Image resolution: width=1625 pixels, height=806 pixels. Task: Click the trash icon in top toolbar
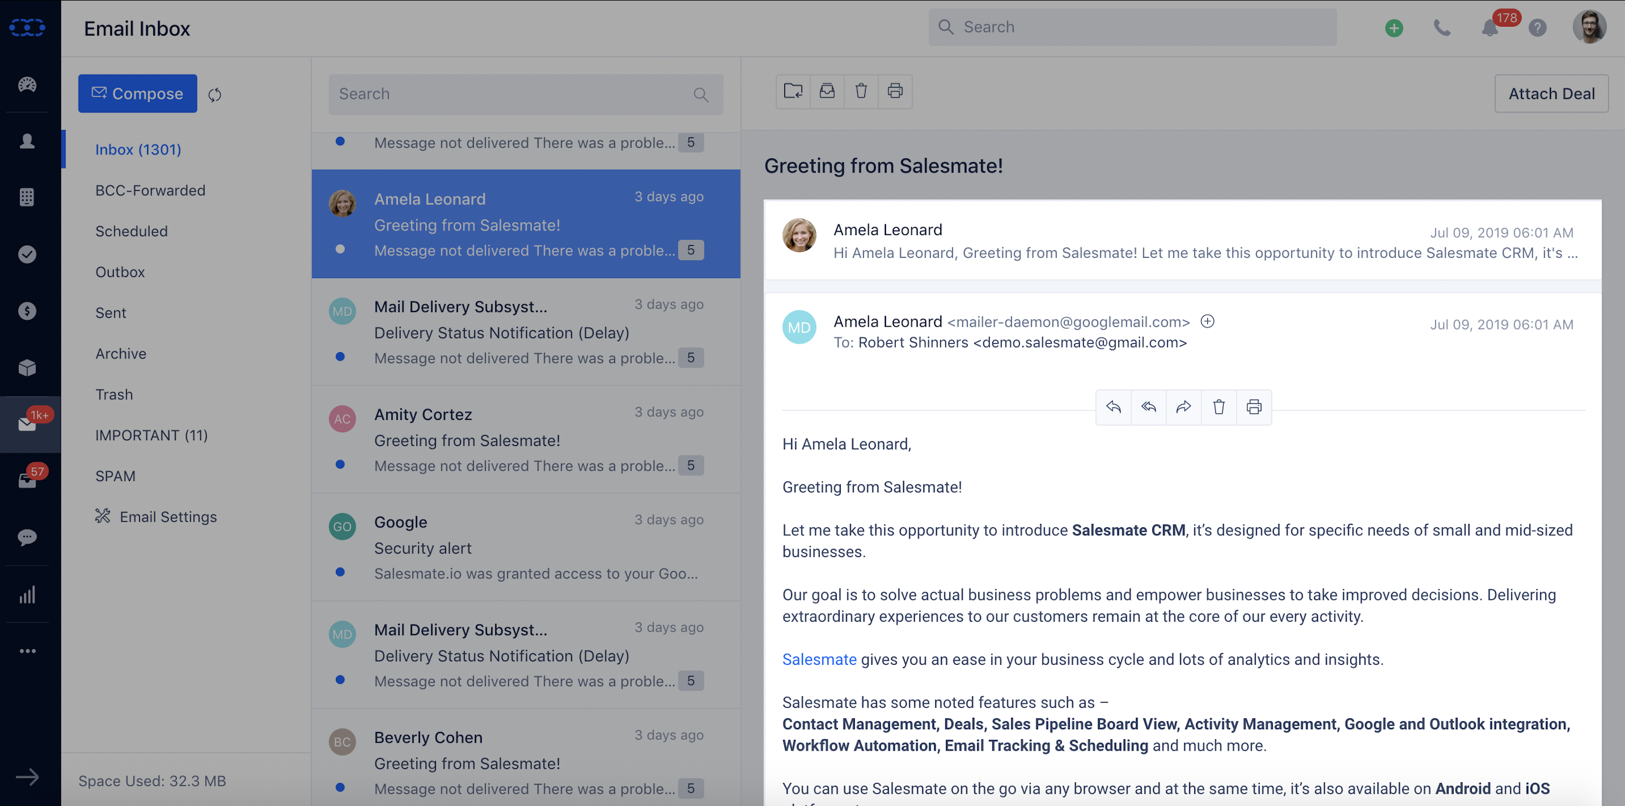point(861,91)
